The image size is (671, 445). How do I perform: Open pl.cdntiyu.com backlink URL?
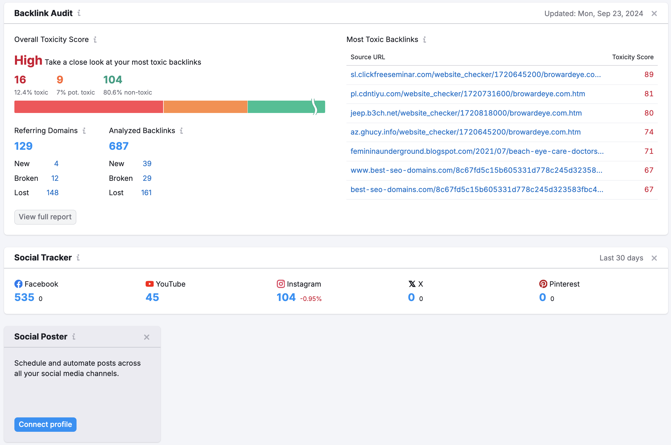pos(468,94)
